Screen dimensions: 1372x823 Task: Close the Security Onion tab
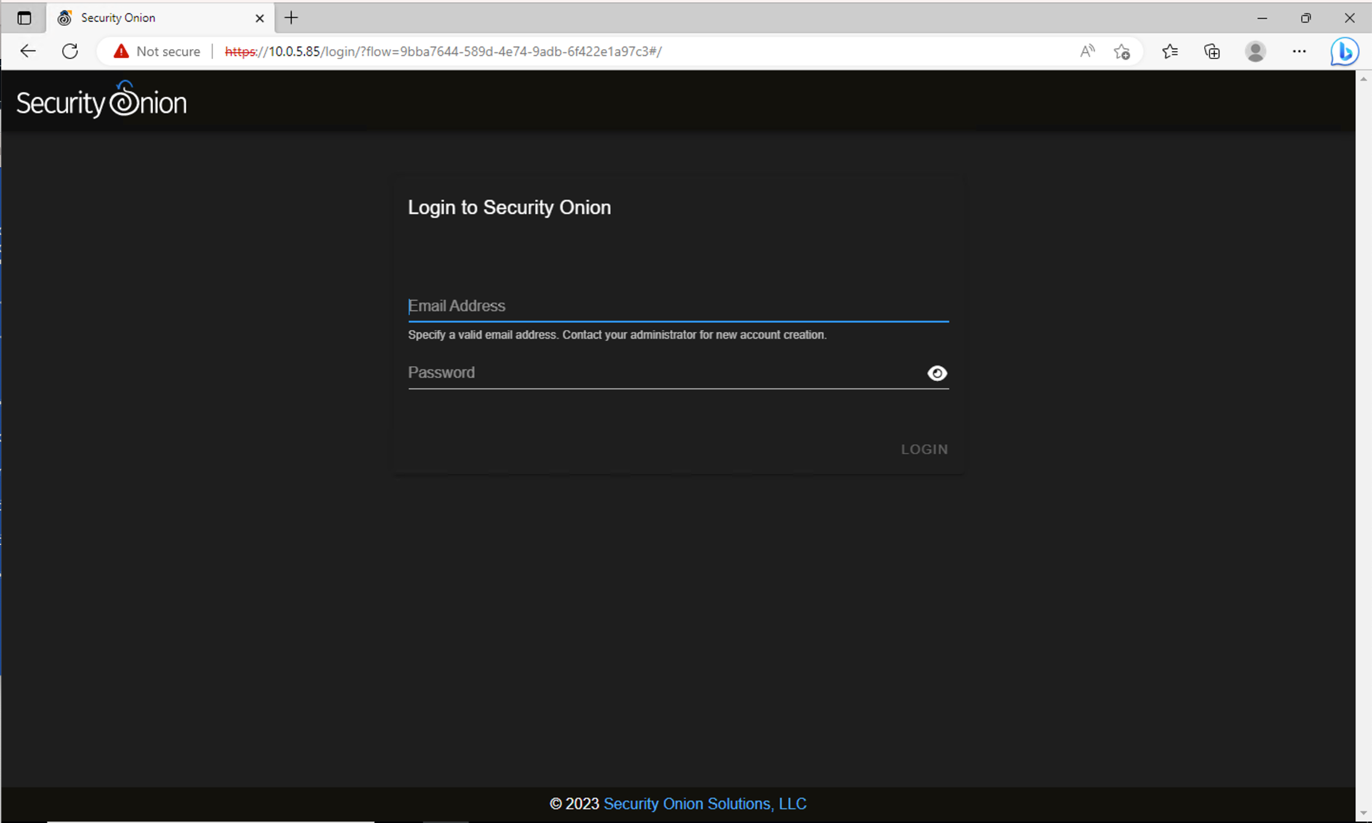[260, 18]
